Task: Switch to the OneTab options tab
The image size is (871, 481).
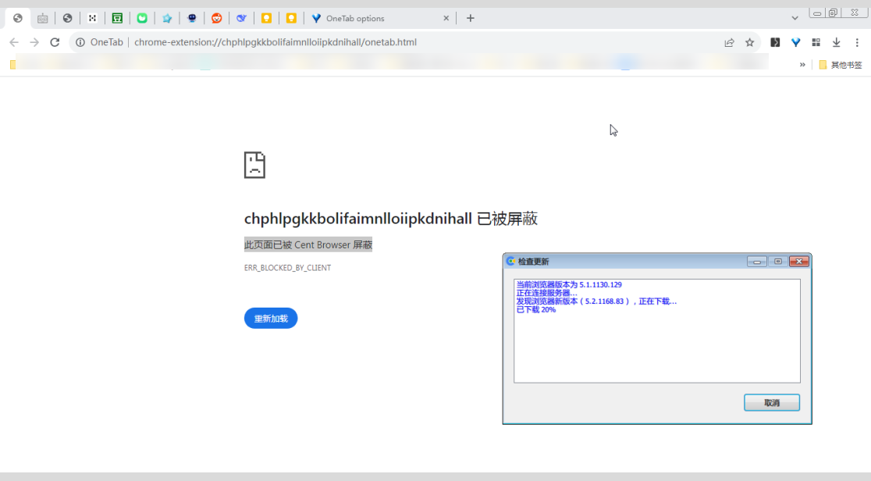Action: (381, 19)
